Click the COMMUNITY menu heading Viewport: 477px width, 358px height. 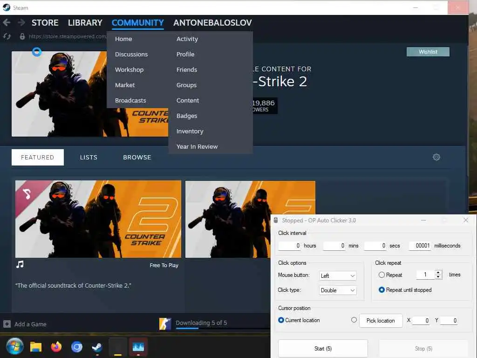[138, 22]
